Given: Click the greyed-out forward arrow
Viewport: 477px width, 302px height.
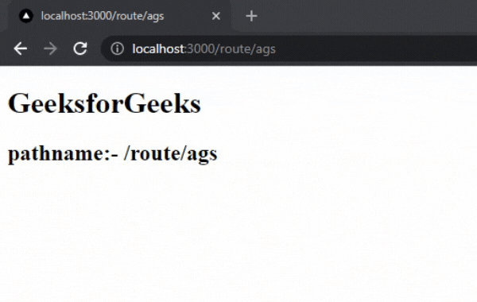Looking at the screenshot, I should [x=50, y=48].
